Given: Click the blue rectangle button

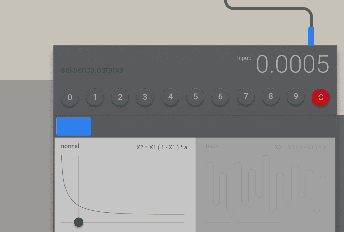Looking at the screenshot, I should pos(74,126).
